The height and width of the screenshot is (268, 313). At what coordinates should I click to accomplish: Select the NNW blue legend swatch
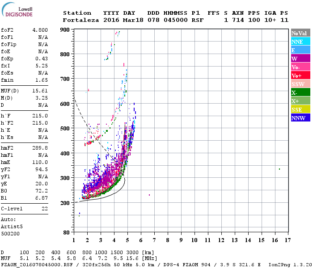tap(300, 118)
